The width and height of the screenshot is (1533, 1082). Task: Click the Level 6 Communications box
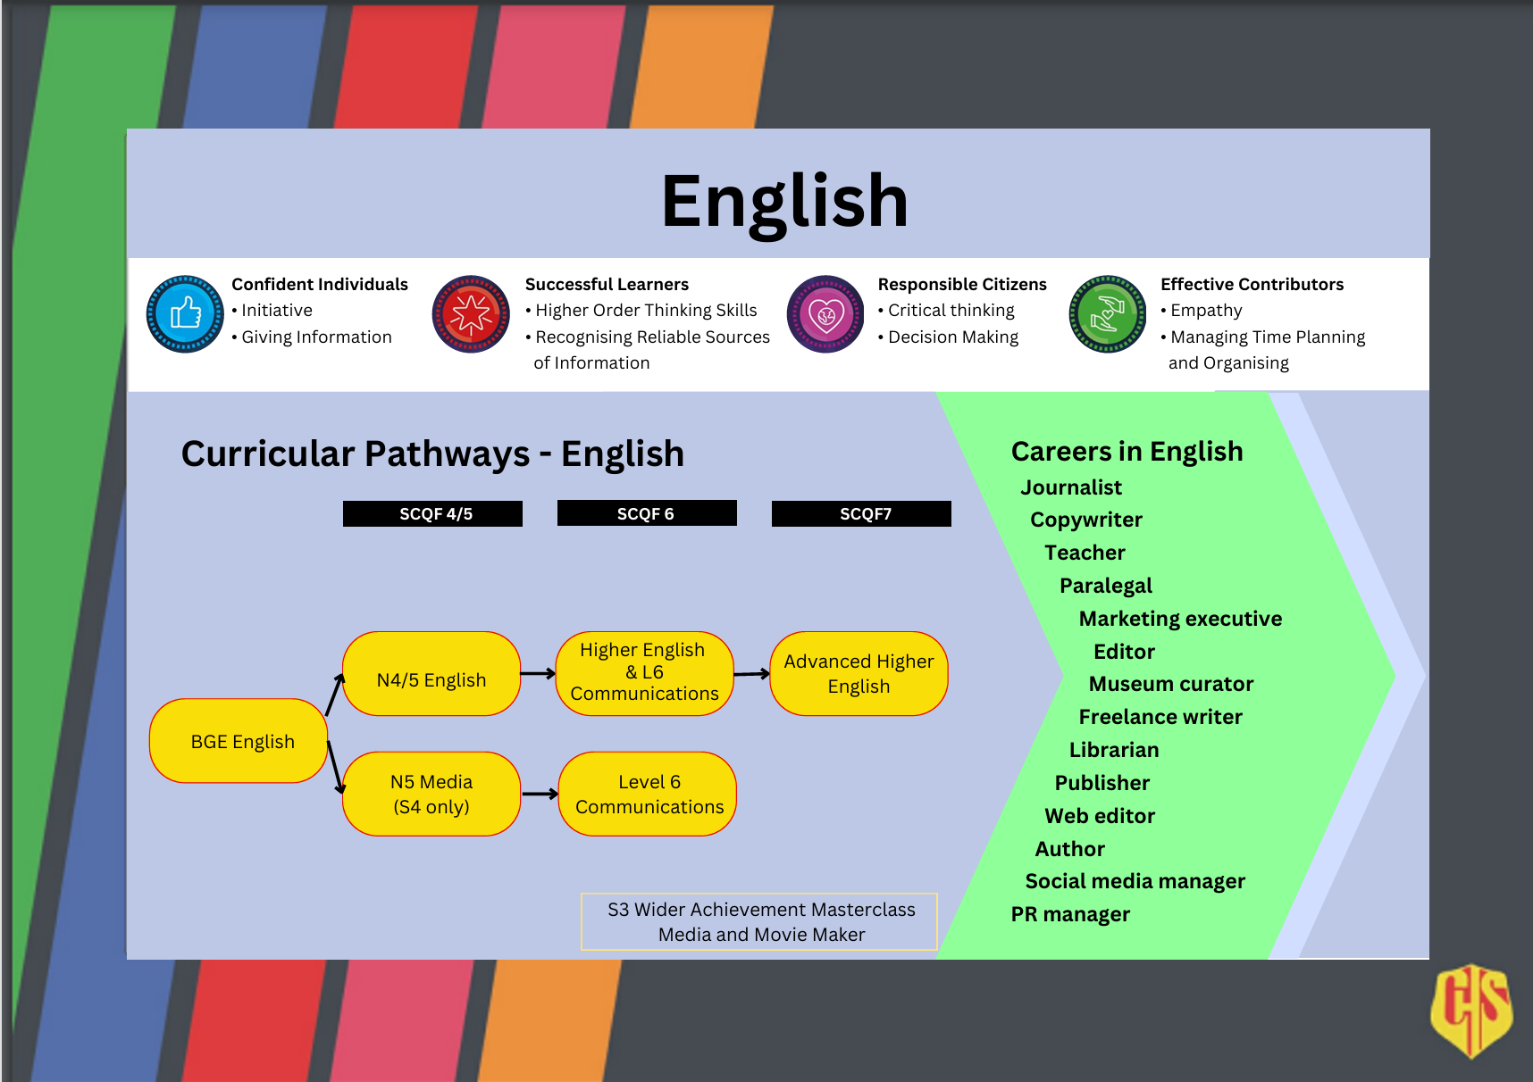coord(648,794)
